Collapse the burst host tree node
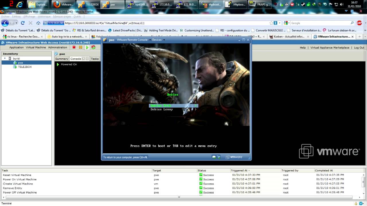 point(5,58)
